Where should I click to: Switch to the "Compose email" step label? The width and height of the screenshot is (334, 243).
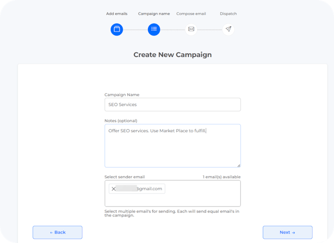pos(191,14)
